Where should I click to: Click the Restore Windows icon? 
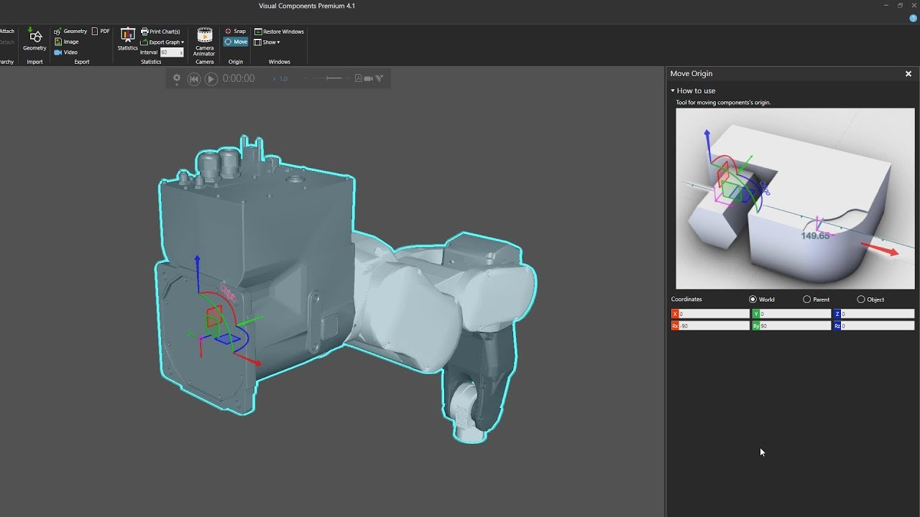point(279,31)
